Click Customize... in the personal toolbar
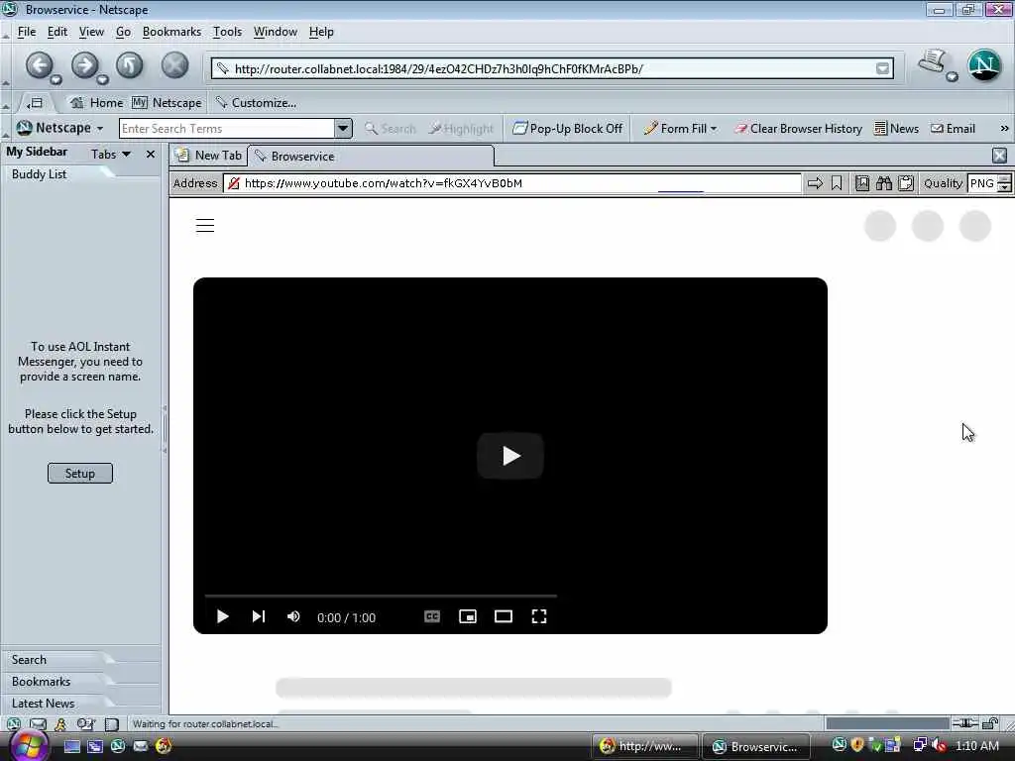Screen dimensions: 1015x761 (x=257, y=103)
